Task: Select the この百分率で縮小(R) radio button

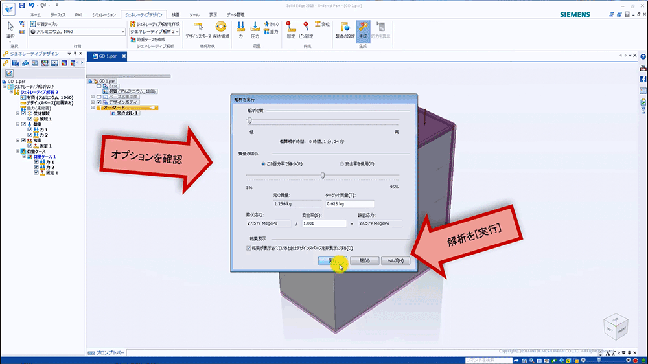Action: tap(263, 164)
